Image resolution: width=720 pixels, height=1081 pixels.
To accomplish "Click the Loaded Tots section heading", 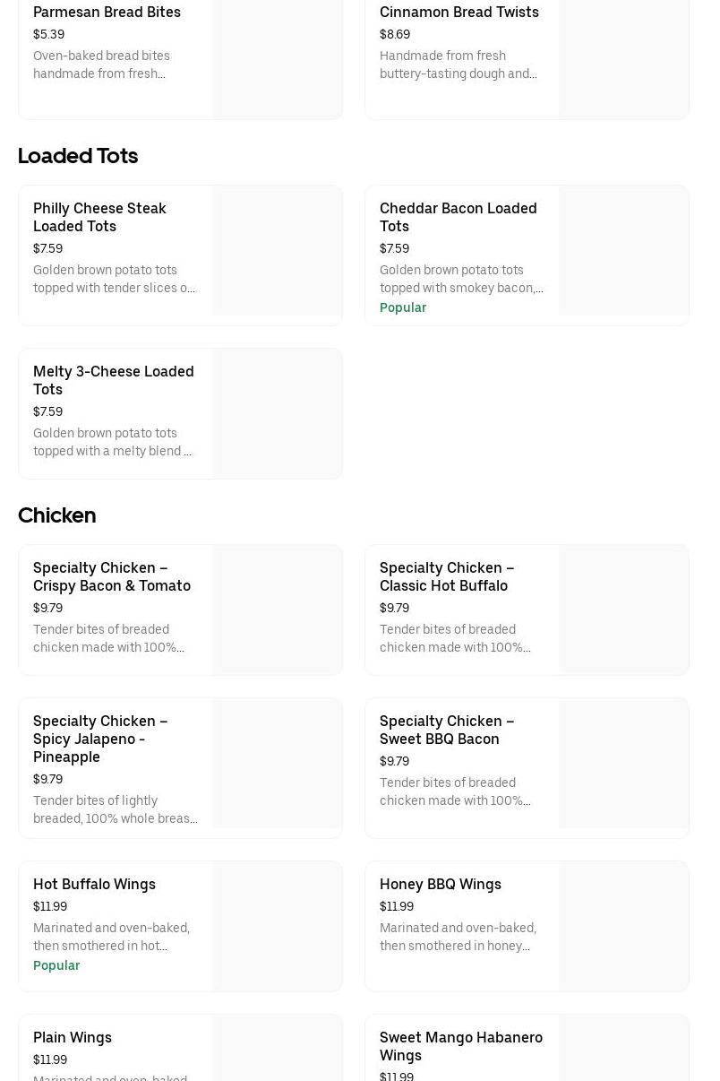I will point(78,156).
